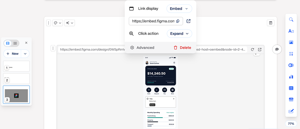Copy the embed.figma.com URL
This screenshot has height=129, width=300.
pos(178,21)
